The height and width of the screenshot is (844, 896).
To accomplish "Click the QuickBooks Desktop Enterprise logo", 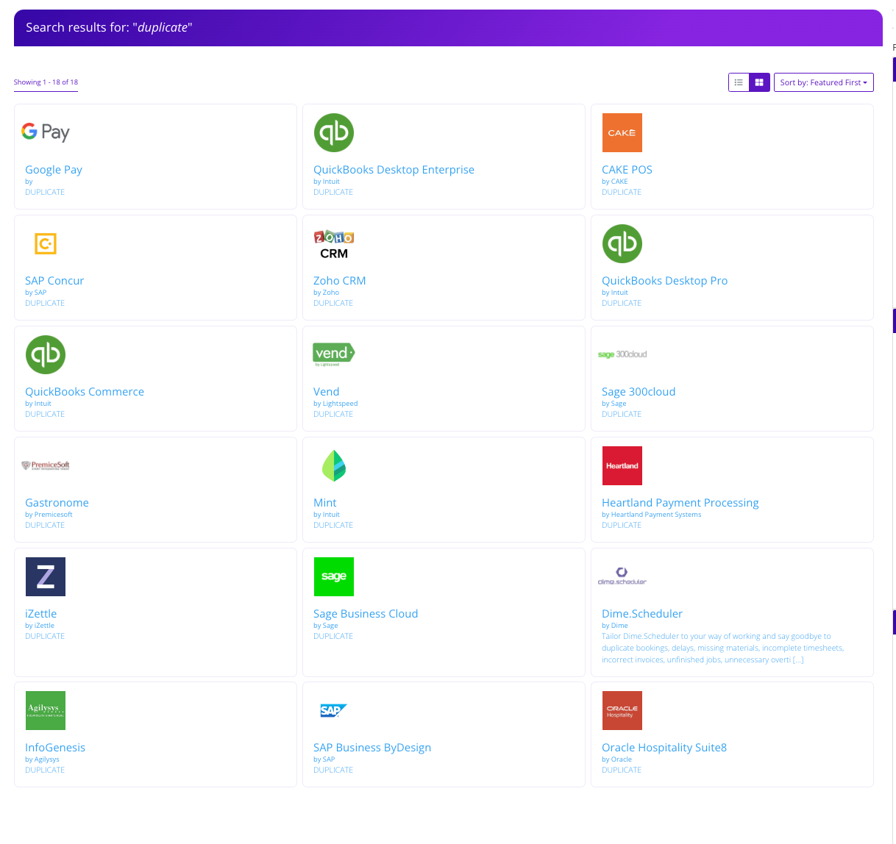I will [x=334, y=133].
